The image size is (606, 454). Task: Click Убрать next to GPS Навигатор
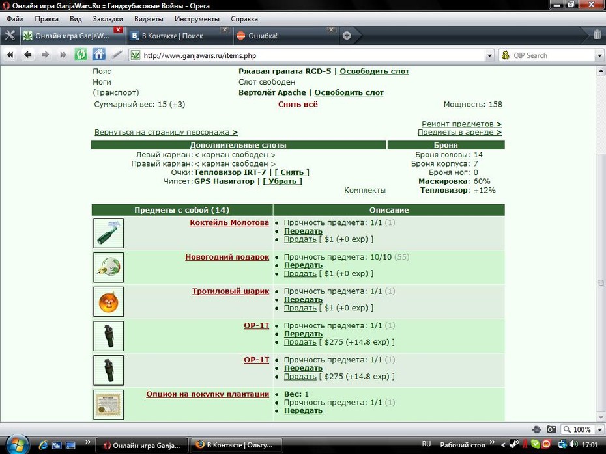(283, 181)
